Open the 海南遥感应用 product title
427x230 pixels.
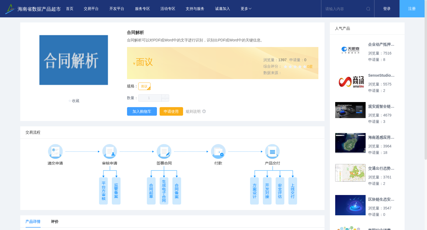click(x=381, y=137)
